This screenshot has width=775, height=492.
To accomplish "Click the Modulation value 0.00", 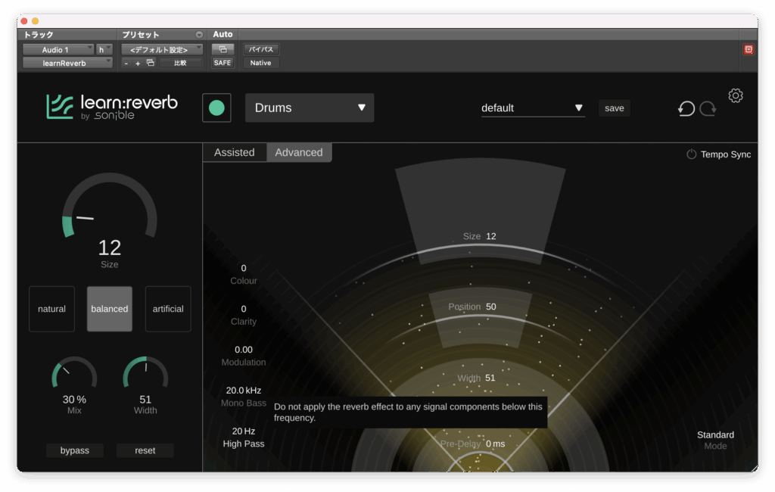I will [x=244, y=350].
